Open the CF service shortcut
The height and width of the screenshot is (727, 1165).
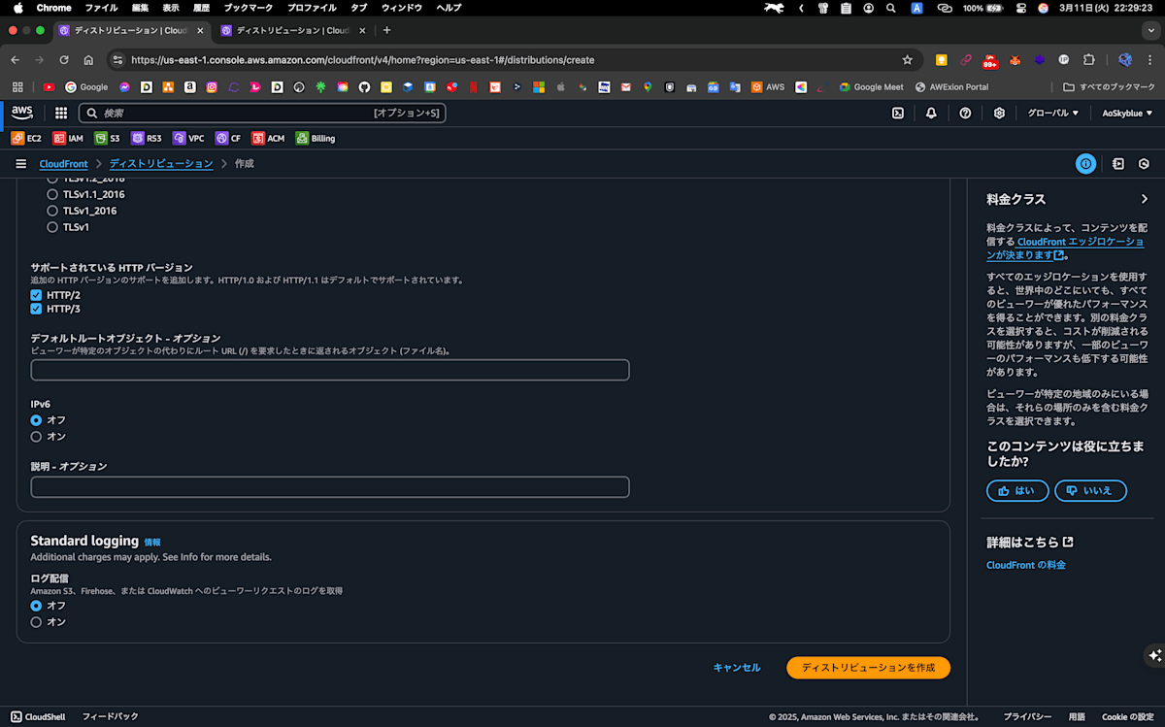228,138
